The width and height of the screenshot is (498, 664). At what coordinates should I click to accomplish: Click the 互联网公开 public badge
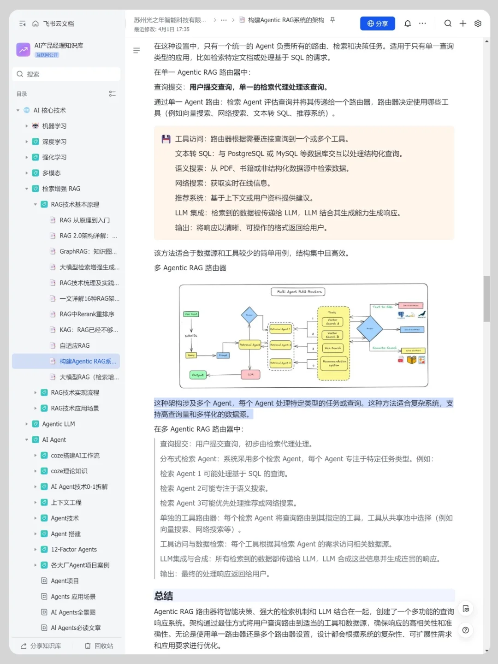(47, 55)
